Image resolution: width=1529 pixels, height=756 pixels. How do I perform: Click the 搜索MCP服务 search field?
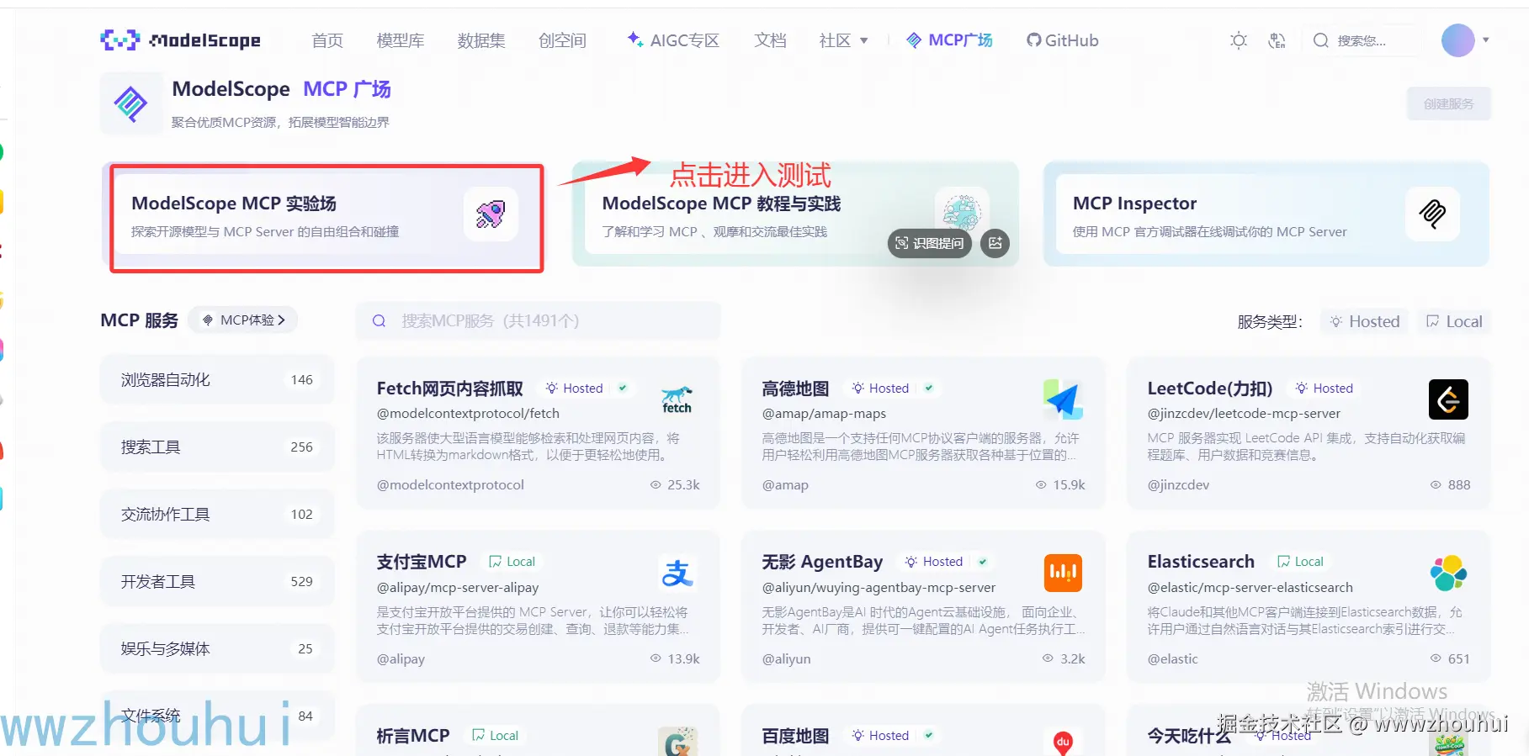coord(539,320)
